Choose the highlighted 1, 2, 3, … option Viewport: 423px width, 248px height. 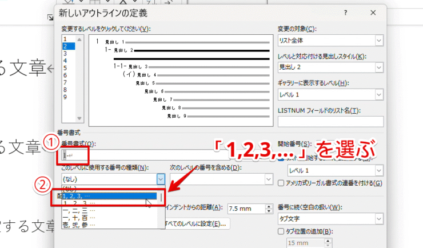(x=110, y=196)
